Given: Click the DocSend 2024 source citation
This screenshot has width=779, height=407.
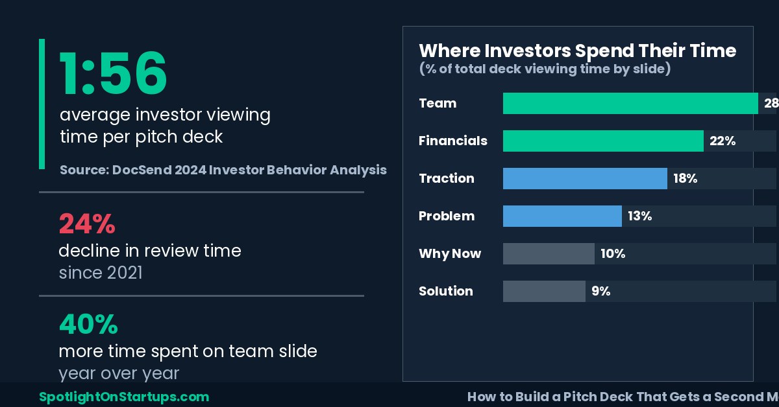Looking at the screenshot, I should tap(223, 170).
